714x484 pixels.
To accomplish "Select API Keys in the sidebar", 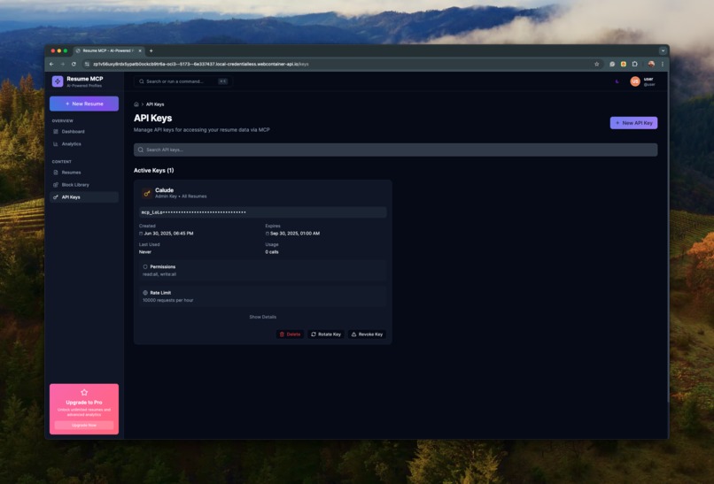I will point(84,197).
